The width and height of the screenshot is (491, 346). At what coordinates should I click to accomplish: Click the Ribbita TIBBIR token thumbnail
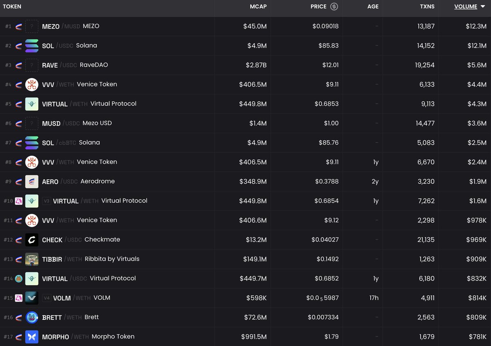[x=32, y=259]
